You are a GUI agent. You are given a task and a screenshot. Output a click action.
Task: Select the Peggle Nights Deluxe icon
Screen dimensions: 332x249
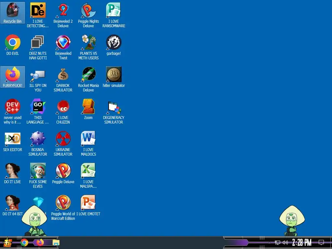click(88, 15)
